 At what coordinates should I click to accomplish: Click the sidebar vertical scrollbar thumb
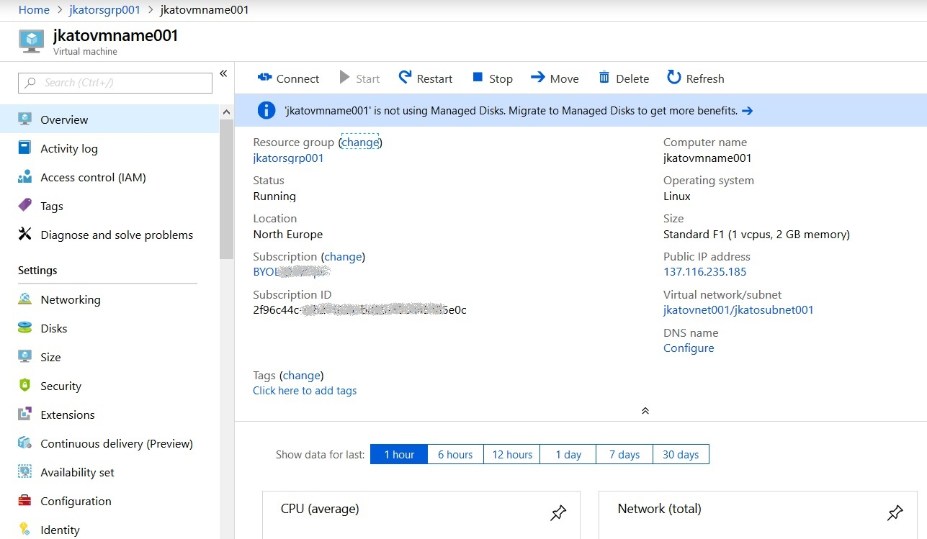pyautogui.click(x=226, y=189)
